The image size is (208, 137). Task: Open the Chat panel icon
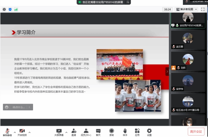coord(98,132)
